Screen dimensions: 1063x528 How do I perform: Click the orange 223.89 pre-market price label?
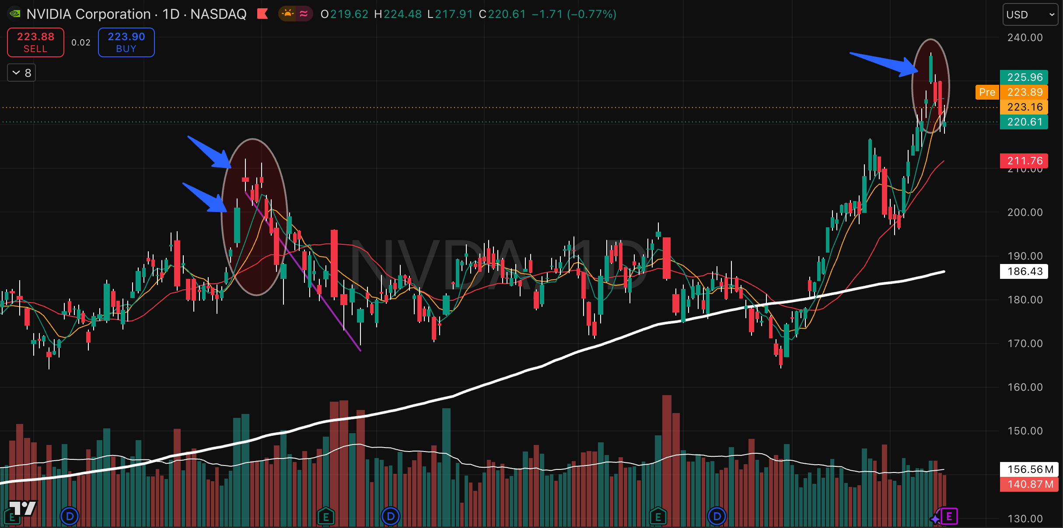[1024, 92]
